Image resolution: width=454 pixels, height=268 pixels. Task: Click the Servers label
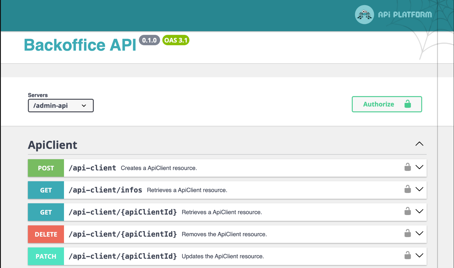click(38, 95)
